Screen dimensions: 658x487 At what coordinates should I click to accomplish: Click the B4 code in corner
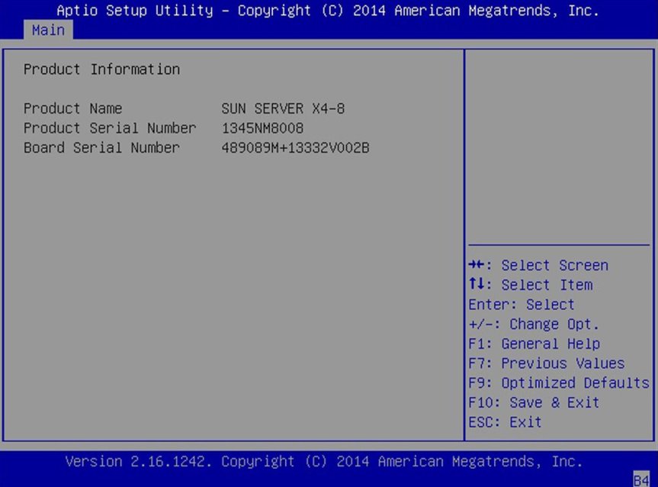tap(641, 480)
